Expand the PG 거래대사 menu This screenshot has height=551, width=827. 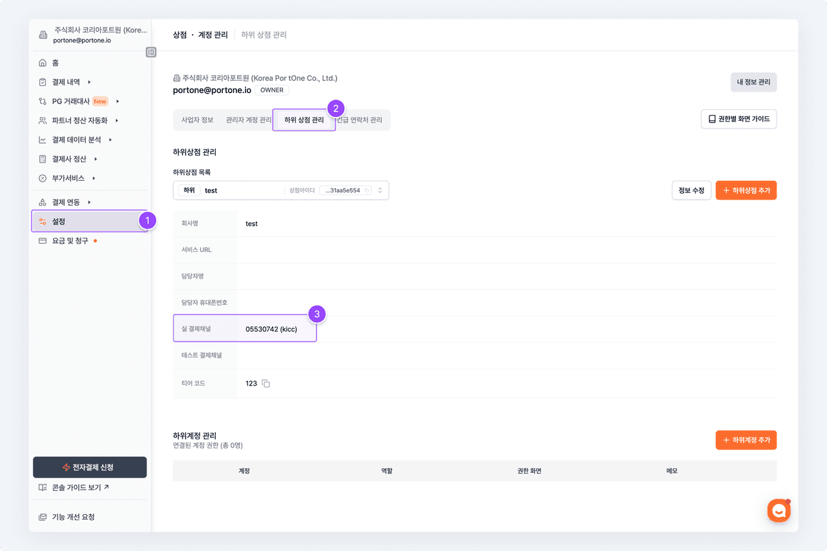(x=117, y=101)
